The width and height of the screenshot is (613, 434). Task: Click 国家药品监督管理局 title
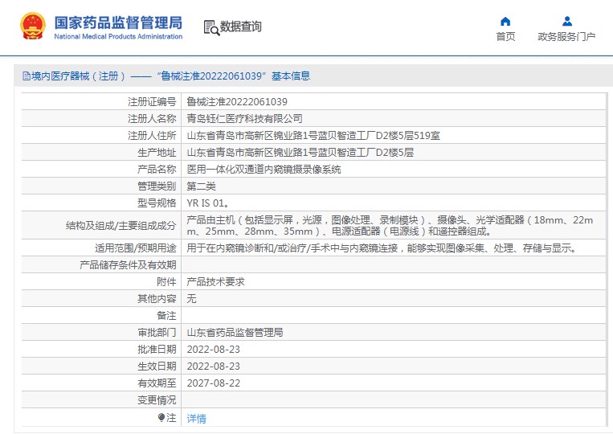(118, 23)
